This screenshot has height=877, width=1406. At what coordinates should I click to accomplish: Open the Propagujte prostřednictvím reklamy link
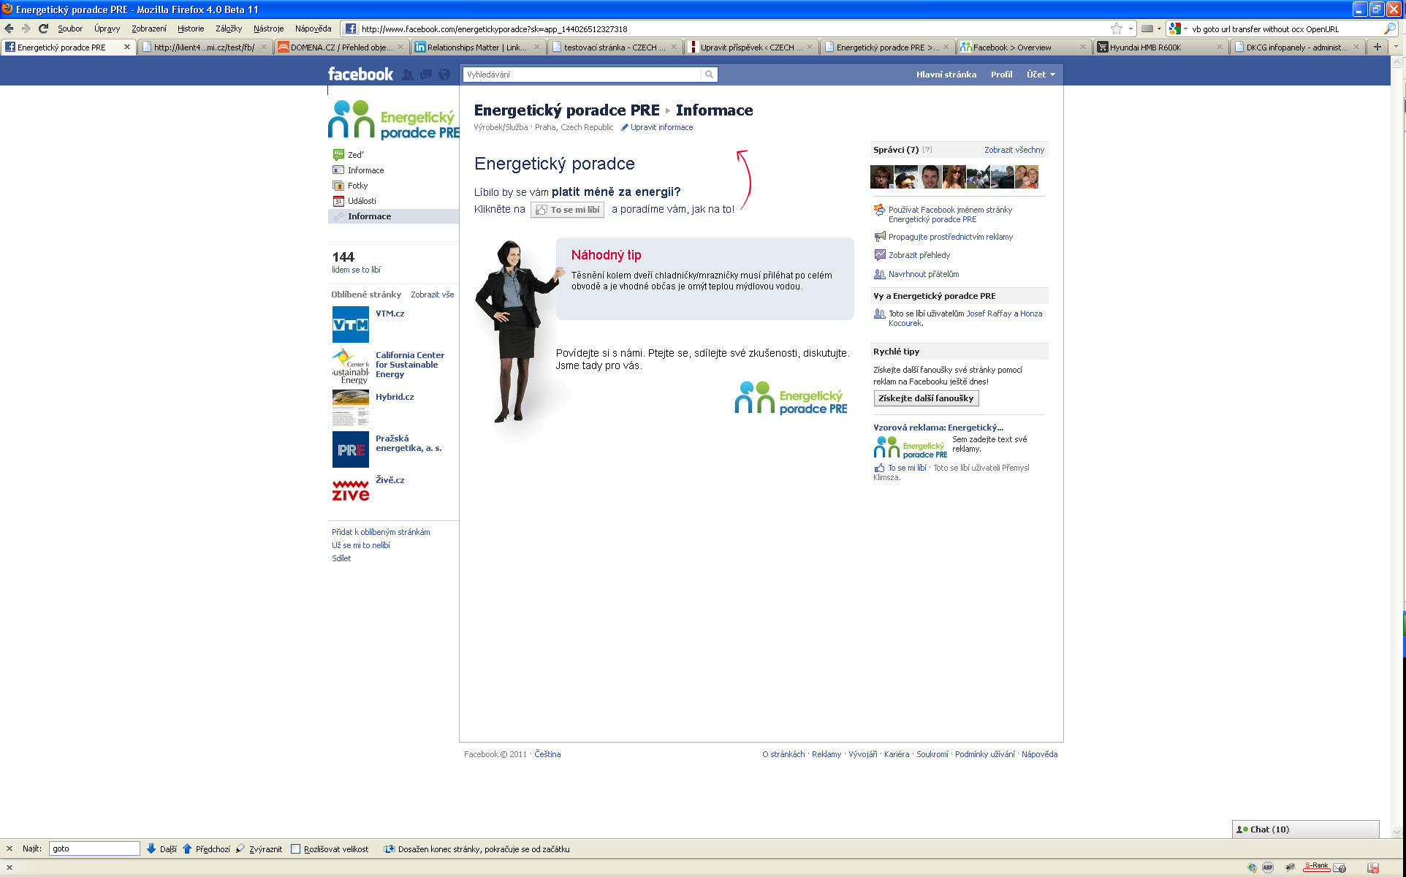tap(950, 237)
